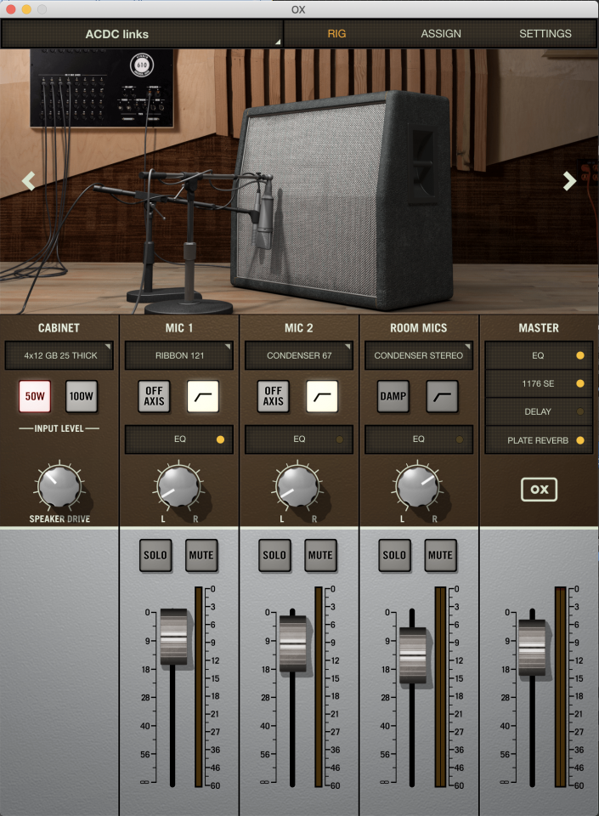Click Room Mics EQ indicator dot

(459, 439)
